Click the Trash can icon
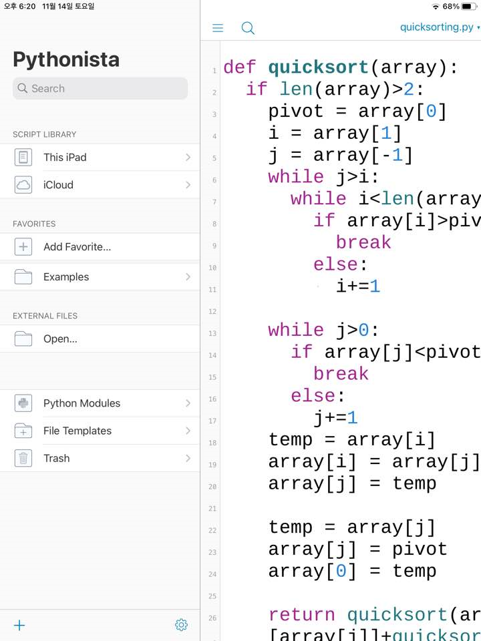This screenshot has height=641, width=481. [23, 458]
